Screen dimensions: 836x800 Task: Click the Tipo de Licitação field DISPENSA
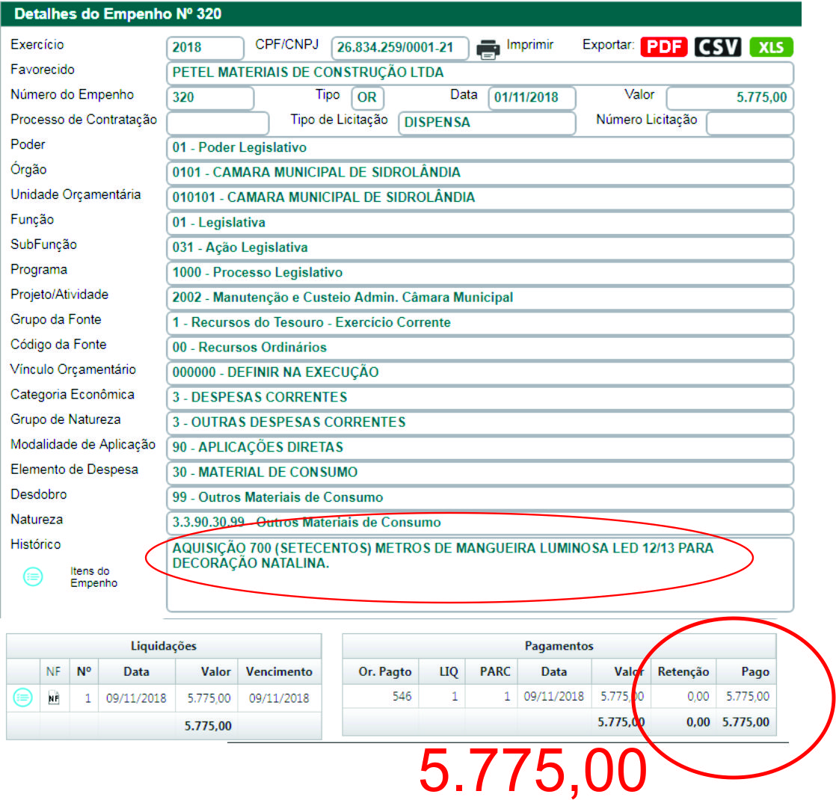486,123
